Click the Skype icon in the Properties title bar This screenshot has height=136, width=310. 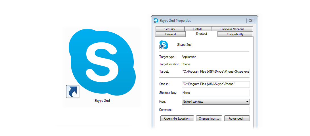pos(156,20)
